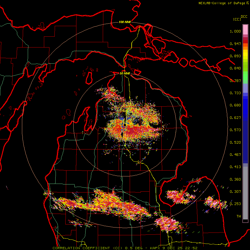Click the 0.573 value on the color scale
Image resolution: width=250 pixels, height=250 pixels.
(235, 130)
